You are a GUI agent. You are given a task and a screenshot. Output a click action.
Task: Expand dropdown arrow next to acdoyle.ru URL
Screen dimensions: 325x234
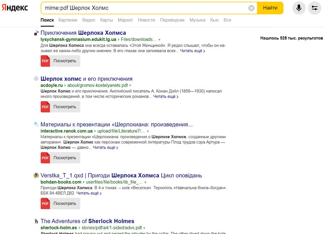click(x=130, y=85)
